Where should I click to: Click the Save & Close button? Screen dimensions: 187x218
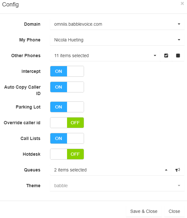[144, 211]
